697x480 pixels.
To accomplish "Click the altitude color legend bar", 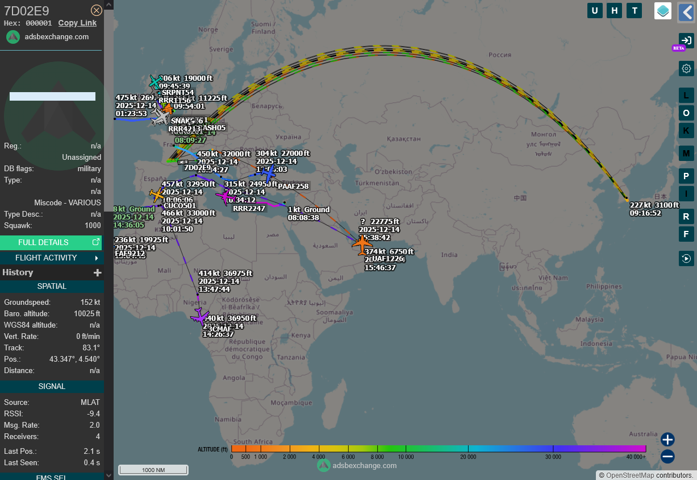I will point(439,449).
